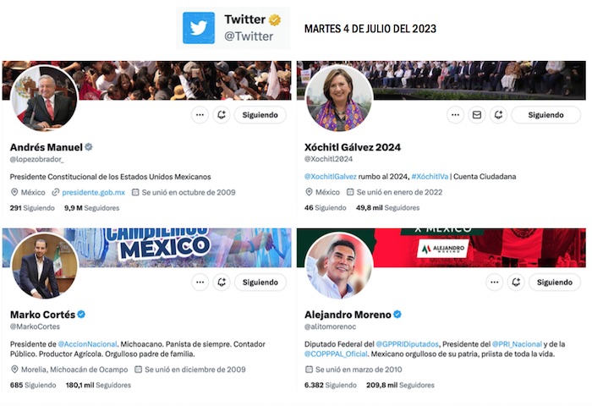
Task: Toggle notification bell for Marko Cortés
Action: click(x=222, y=283)
